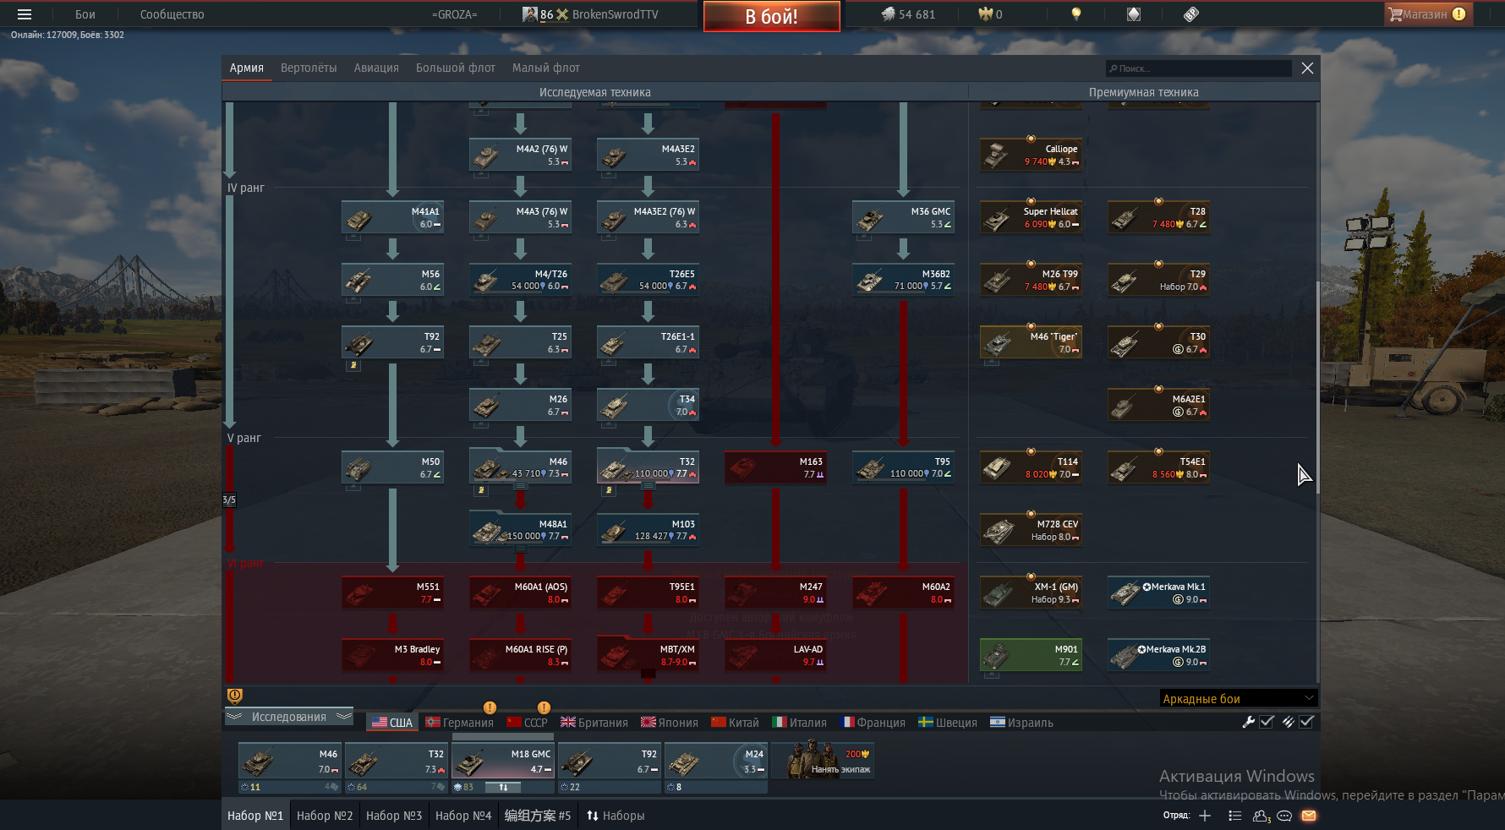
Task: Click the =GROZA= squadron tag
Action: coord(454,14)
